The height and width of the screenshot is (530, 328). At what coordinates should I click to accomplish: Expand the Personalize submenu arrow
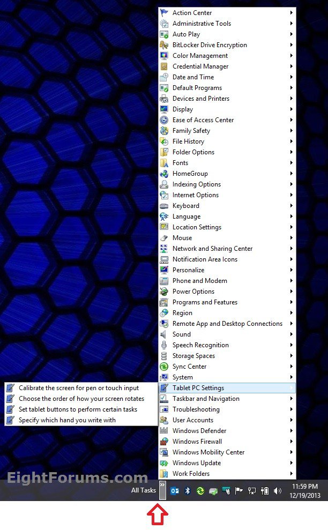[x=291, y=270]
